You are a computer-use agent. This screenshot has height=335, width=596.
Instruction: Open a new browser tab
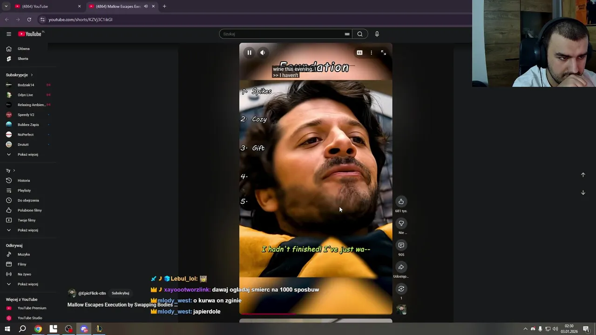click(164, 6)
